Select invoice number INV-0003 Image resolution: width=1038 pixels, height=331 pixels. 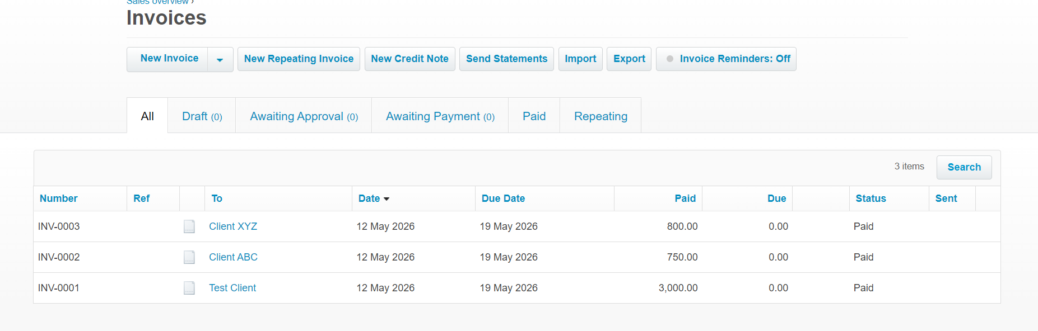pos(59,226)
